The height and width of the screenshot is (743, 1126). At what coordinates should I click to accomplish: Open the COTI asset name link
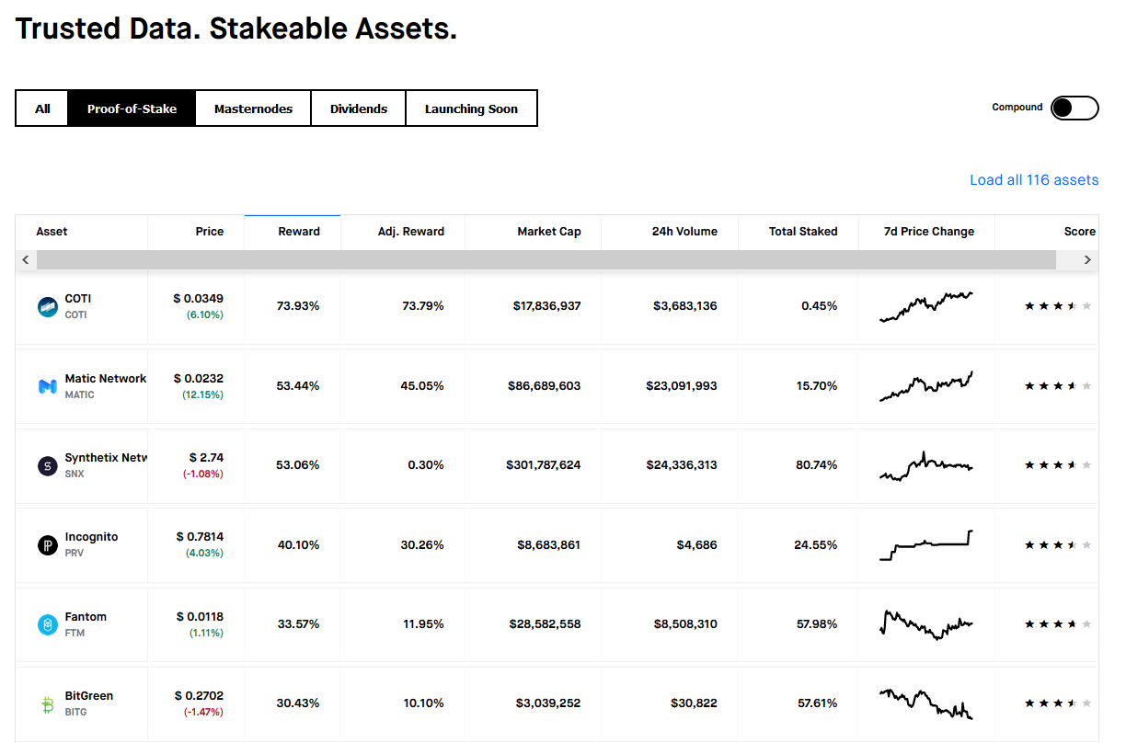point(78,299)
